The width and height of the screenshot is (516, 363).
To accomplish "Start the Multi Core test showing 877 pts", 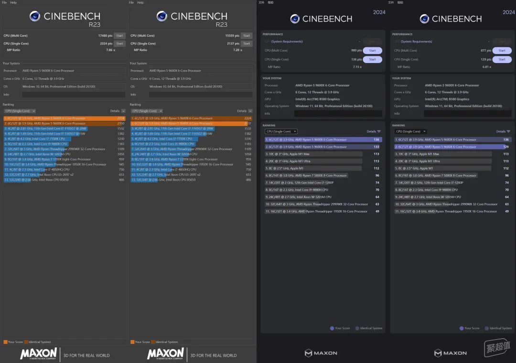I will [x=502, y=51].
